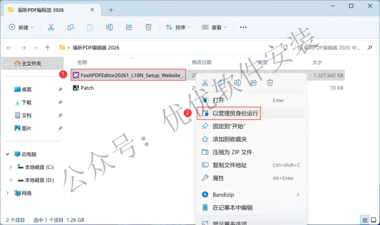380x225 pixels.
Task: Close the 福昕PDF编辑器 2026 tab
Action: 92,10
